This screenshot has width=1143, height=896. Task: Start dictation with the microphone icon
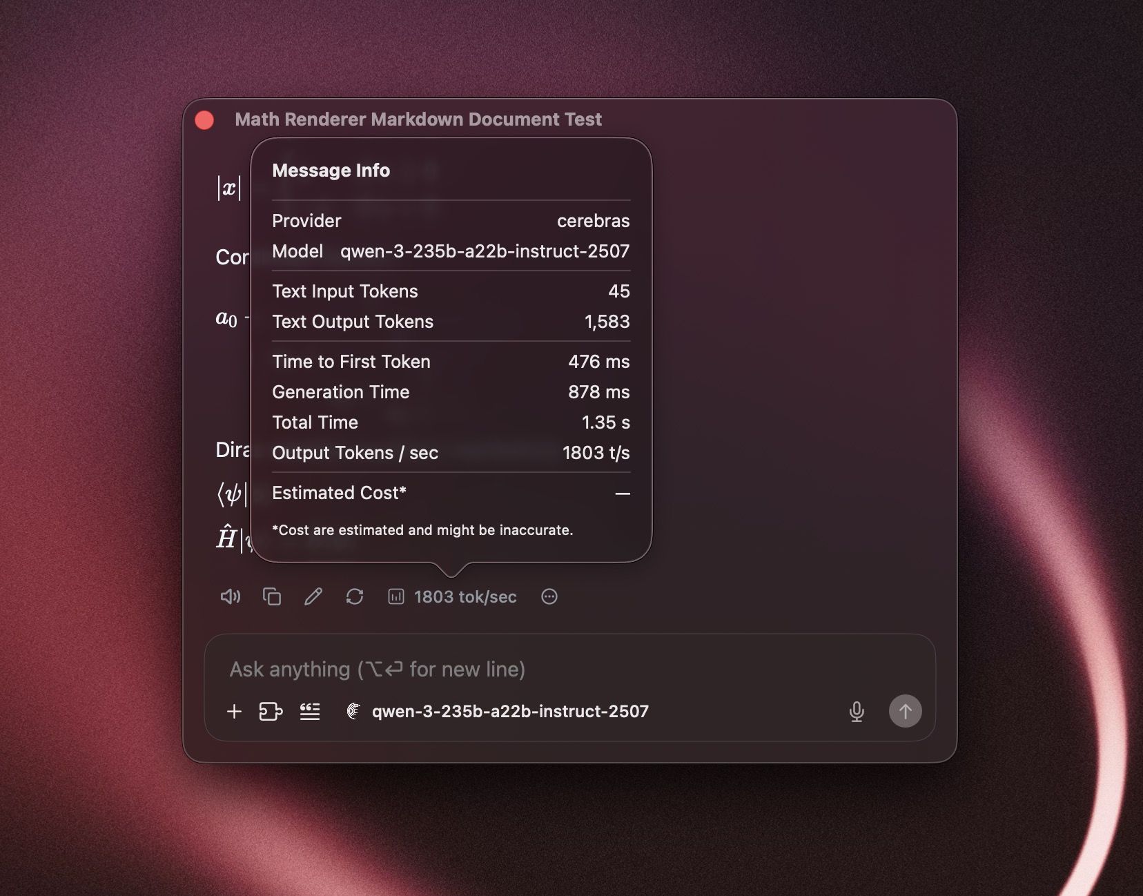click(857, 712)
